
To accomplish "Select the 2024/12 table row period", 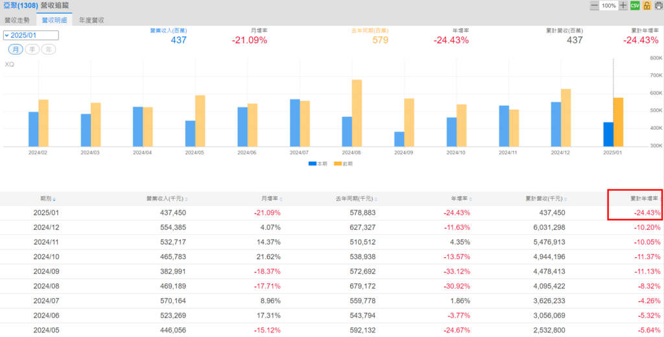I will 47,228.
